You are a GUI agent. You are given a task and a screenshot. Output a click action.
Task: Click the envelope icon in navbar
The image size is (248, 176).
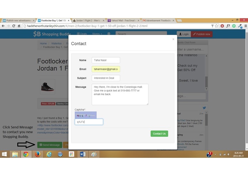109,33
